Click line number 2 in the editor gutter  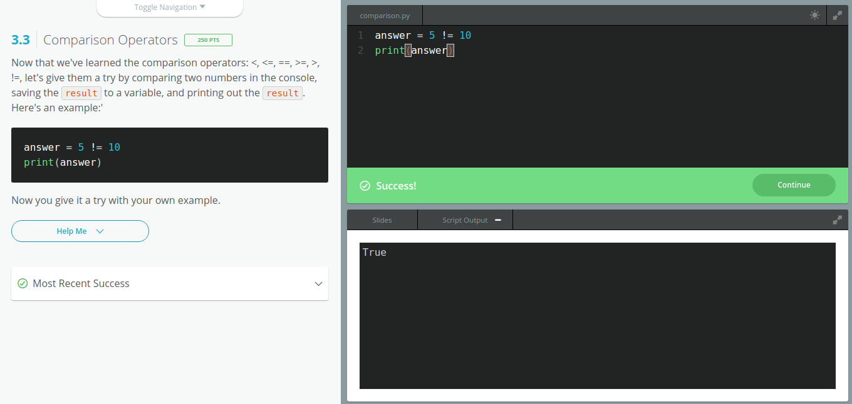360,50
